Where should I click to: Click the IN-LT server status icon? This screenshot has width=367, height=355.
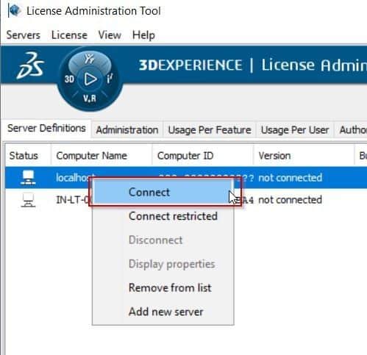tap(28, 200)
